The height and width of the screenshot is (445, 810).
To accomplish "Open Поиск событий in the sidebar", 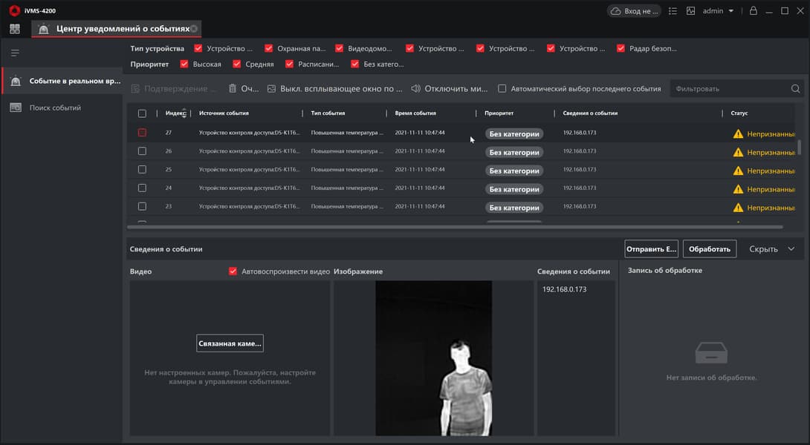I will [x=55, y=108].
